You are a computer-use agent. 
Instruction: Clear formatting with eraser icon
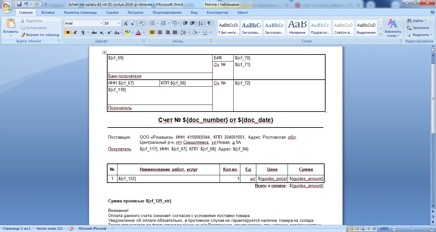point(142,23)
